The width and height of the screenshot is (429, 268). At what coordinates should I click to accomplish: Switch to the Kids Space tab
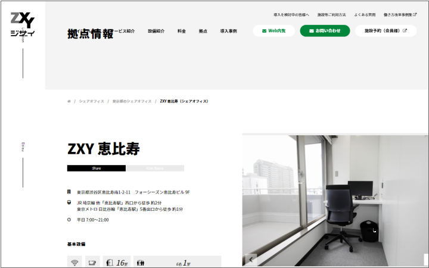(155, 168)
